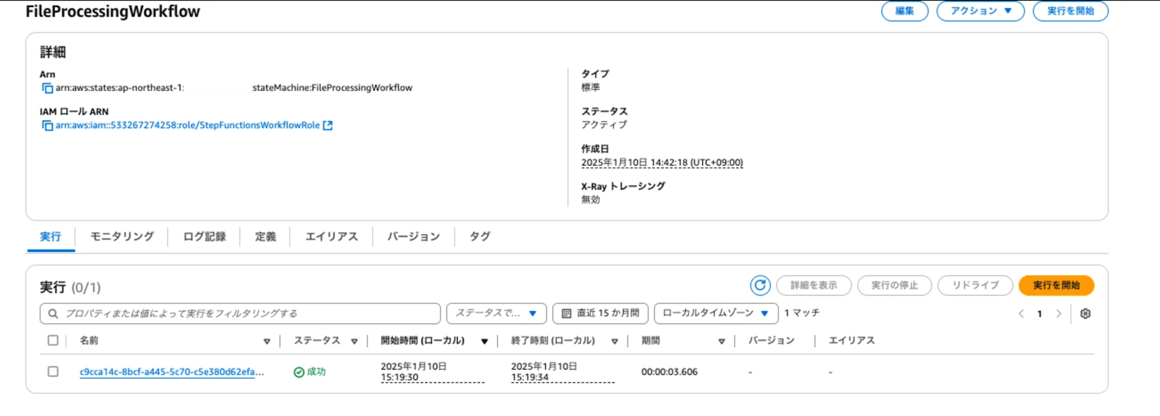Click the X-Ray トレーシング 無効 value

pyautogui.click(x=590, y=200)
